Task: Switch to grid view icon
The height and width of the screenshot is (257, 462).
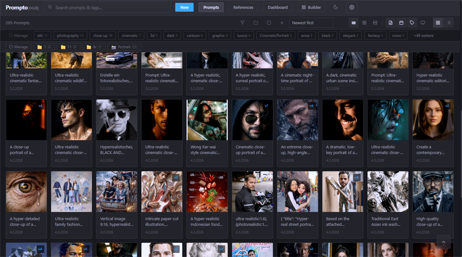Action: (438, 23)
